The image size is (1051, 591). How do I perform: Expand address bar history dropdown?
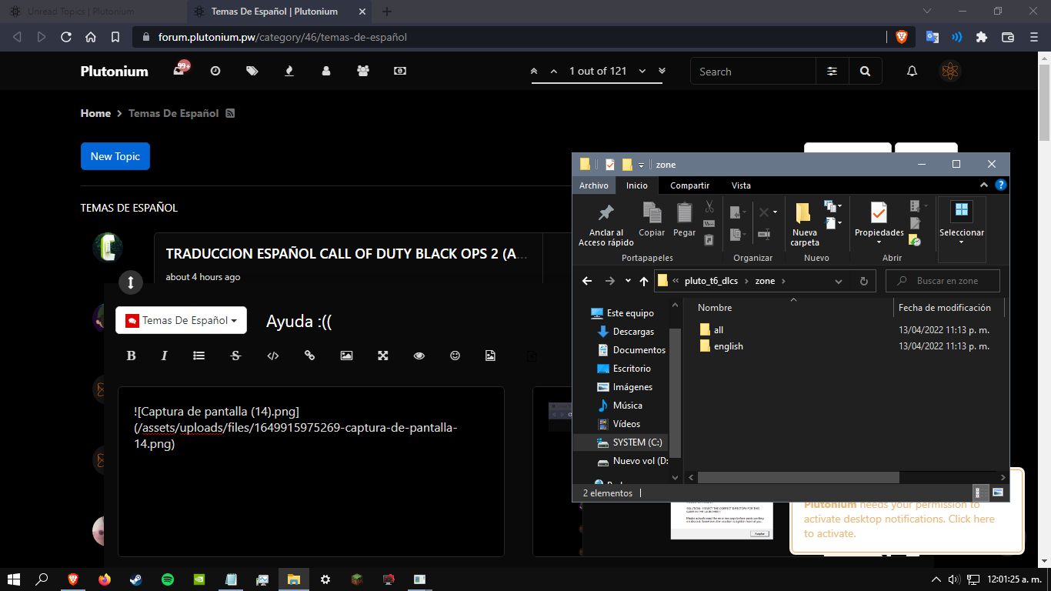839,281
